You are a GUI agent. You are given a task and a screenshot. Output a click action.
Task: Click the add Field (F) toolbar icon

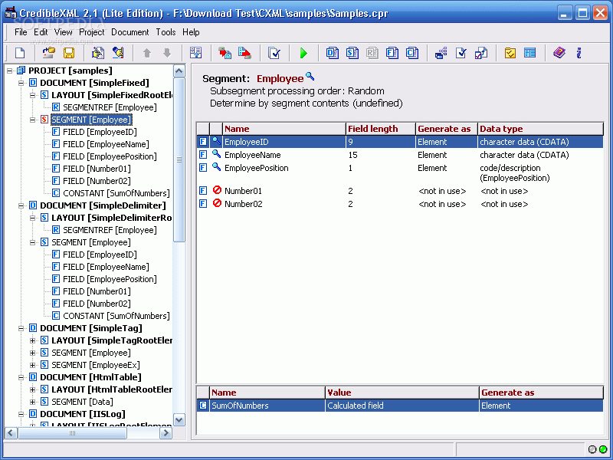point(392,53)
